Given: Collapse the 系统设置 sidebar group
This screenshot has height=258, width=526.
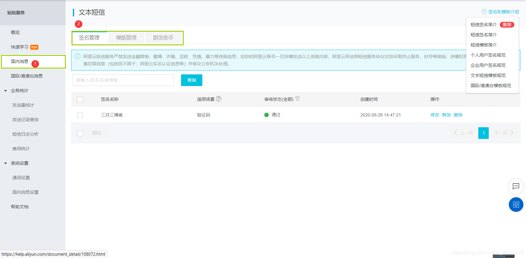Looking at the screenshot, I should [x=6, y=163].
